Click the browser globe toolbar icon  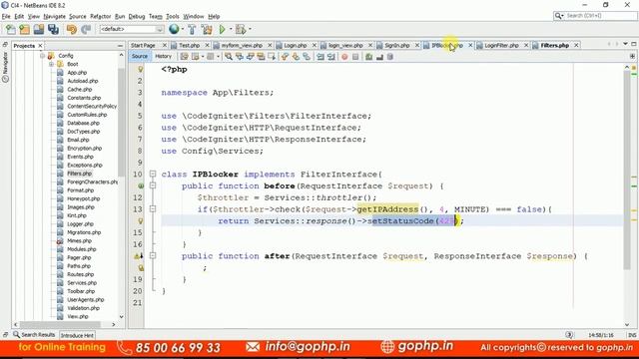pyautogui.click(x=174, y=29)
